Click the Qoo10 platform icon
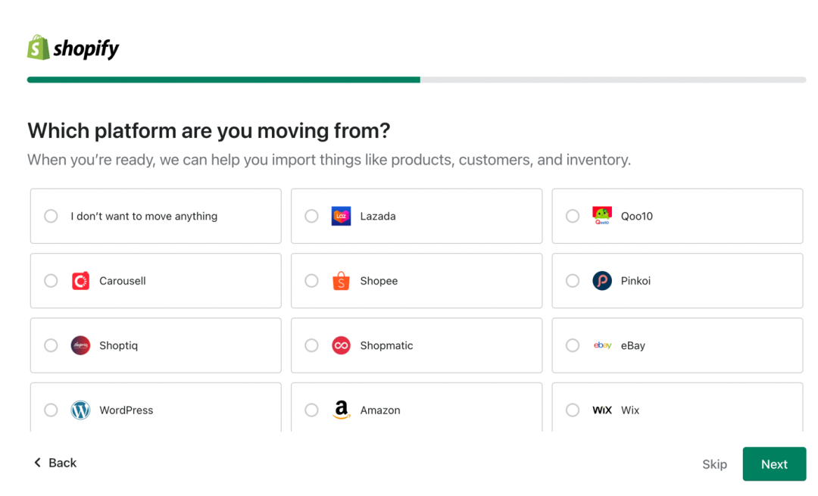818x496 pixels. pos(602,215)
